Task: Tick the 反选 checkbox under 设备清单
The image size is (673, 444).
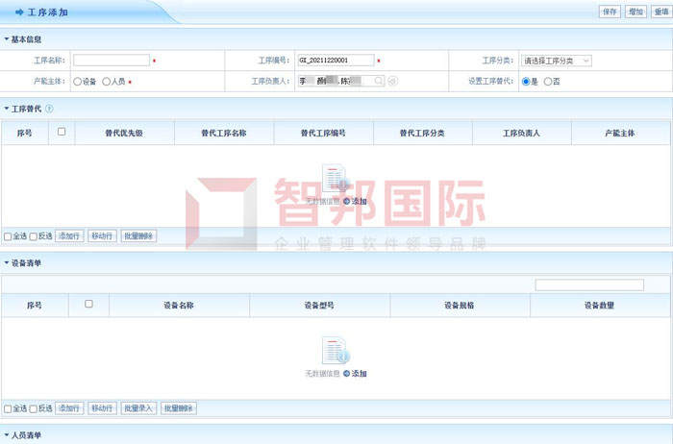Action: click(33, 408)
